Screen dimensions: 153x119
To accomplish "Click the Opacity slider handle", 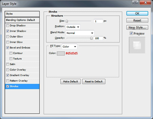I will click(x=91, y=38).
